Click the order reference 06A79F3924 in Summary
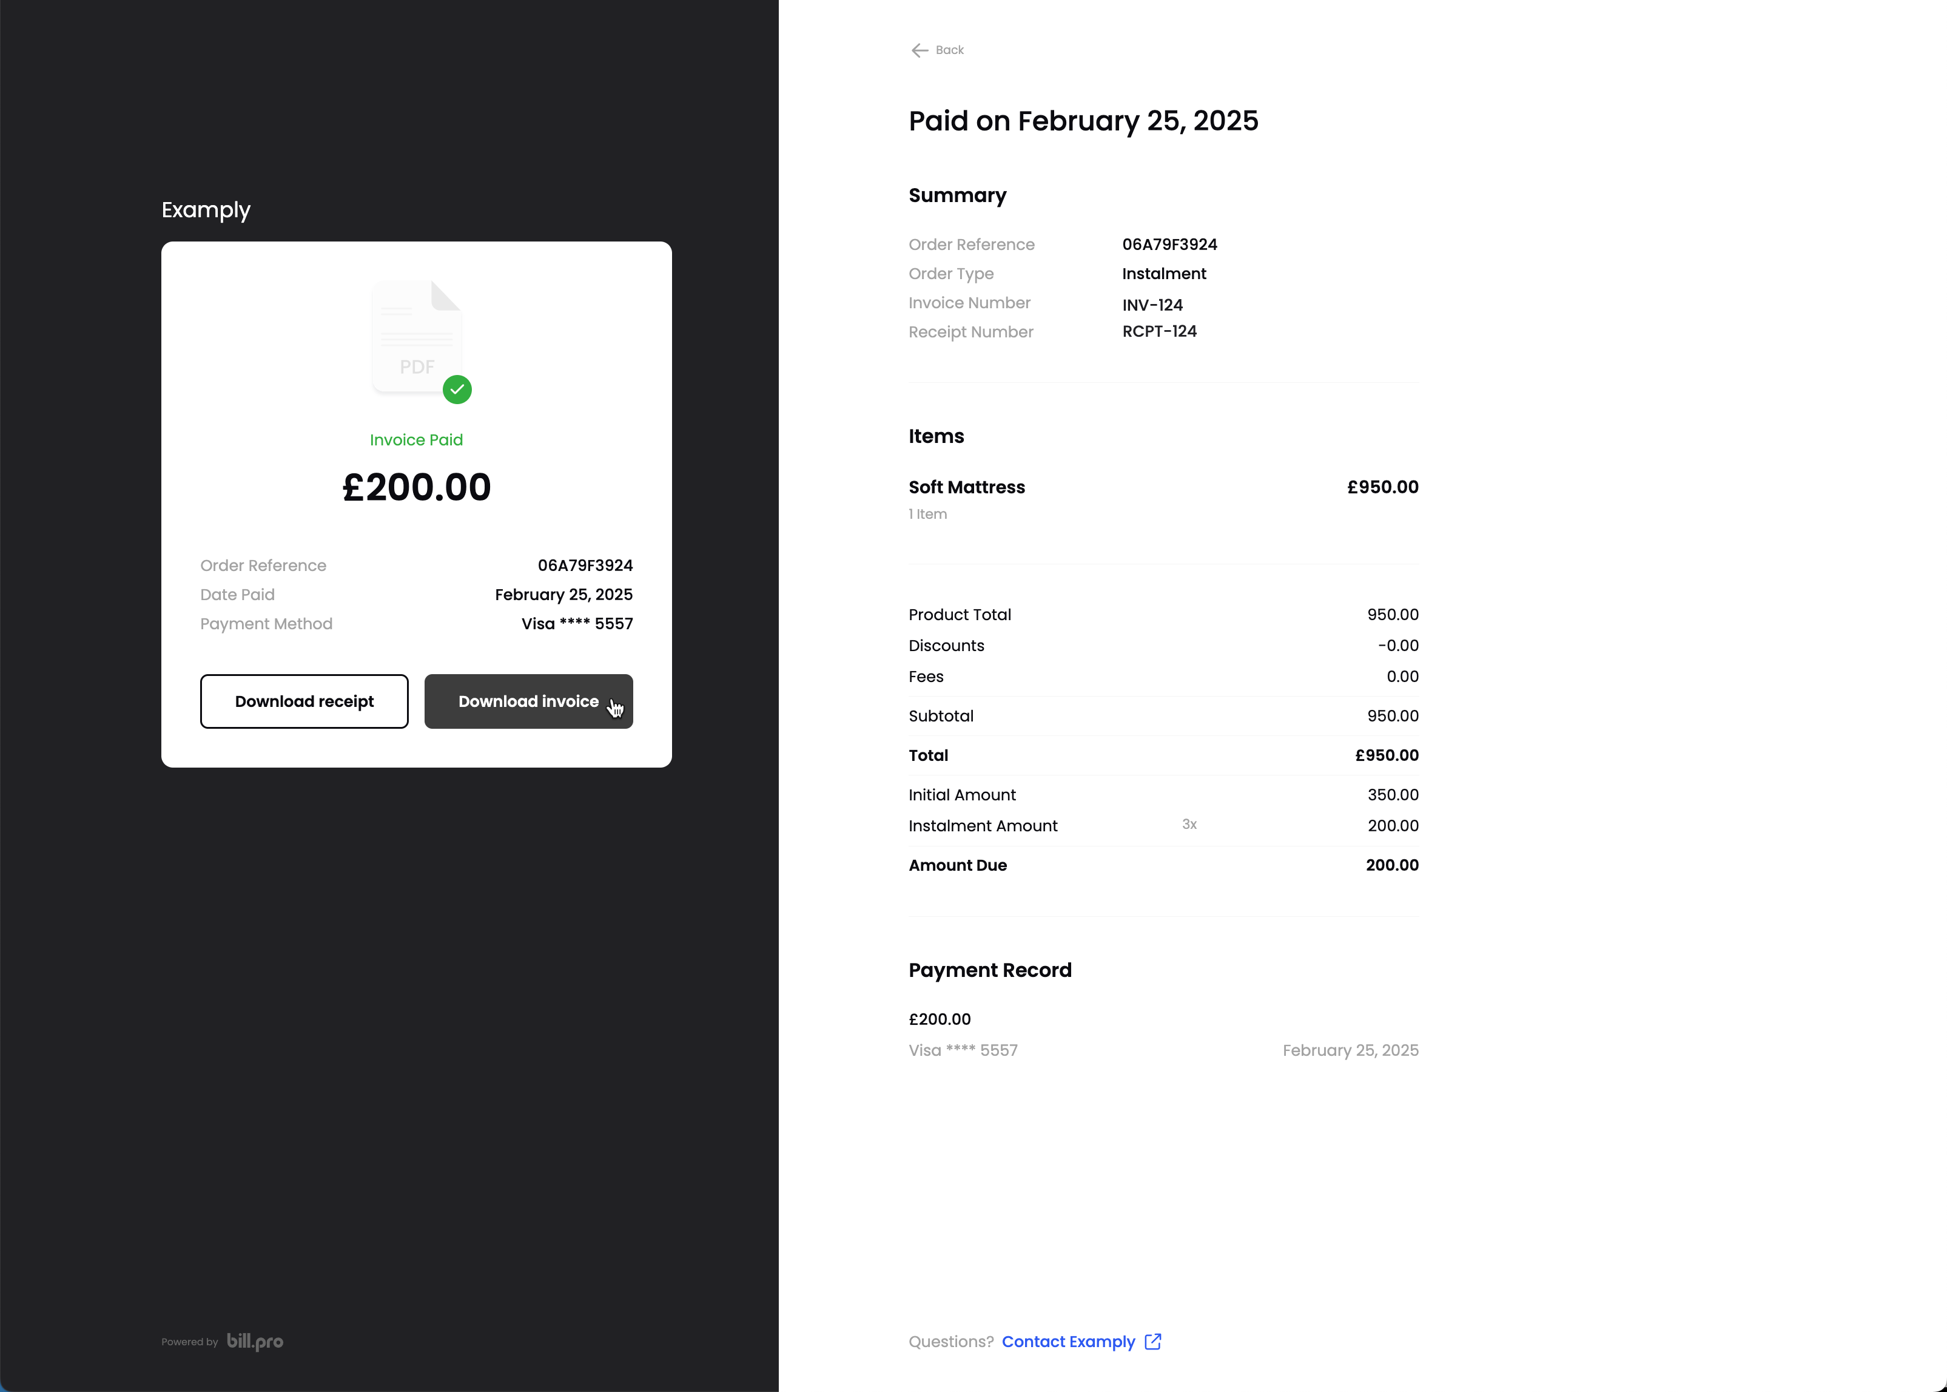Viewport: 1947px width, 1392px height. 1169,245
